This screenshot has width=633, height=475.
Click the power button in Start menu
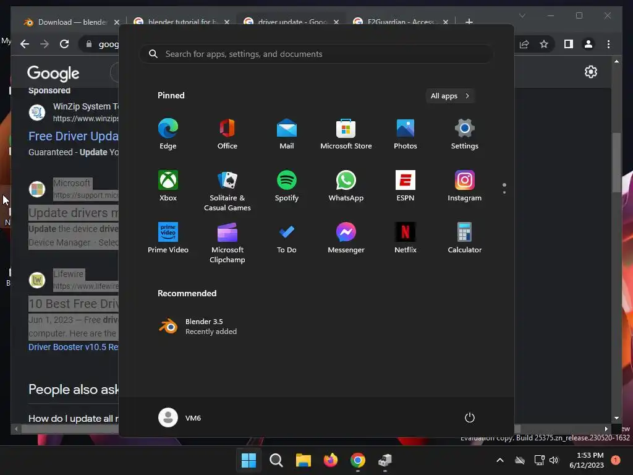470,417
